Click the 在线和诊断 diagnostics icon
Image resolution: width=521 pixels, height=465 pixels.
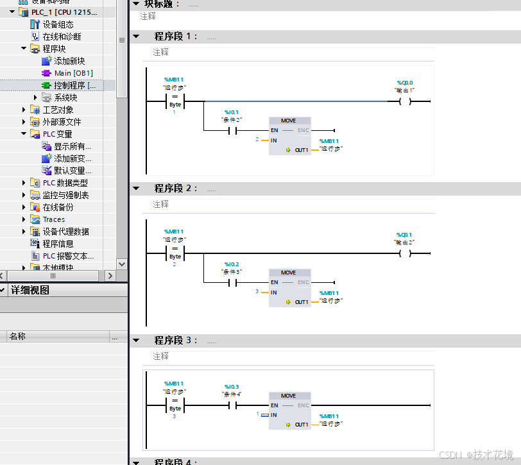tap(35, 37)
